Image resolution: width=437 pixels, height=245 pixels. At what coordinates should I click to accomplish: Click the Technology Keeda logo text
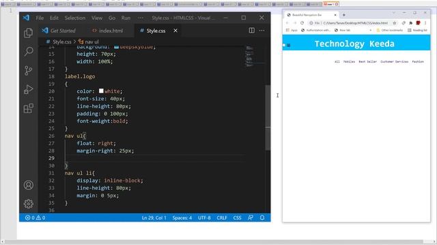coord(354,44)
